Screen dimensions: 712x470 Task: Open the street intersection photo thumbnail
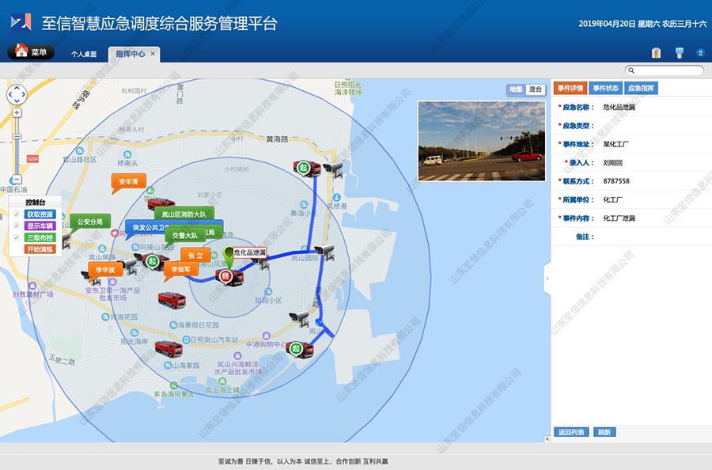point(482,141)
